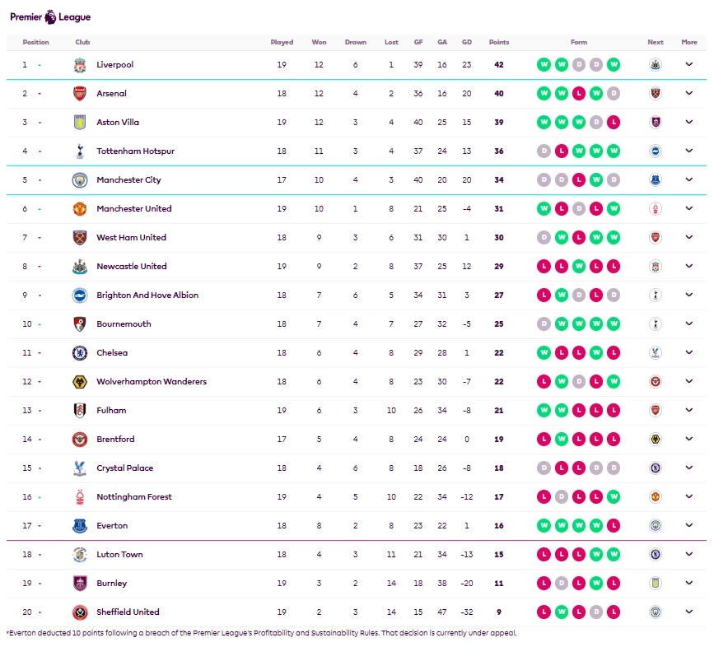Image resolution: width=714 pixels, height=647 pixels.
Task: Click Tottenham Hotspur's next opponent badge
Action: pos(656,151)
